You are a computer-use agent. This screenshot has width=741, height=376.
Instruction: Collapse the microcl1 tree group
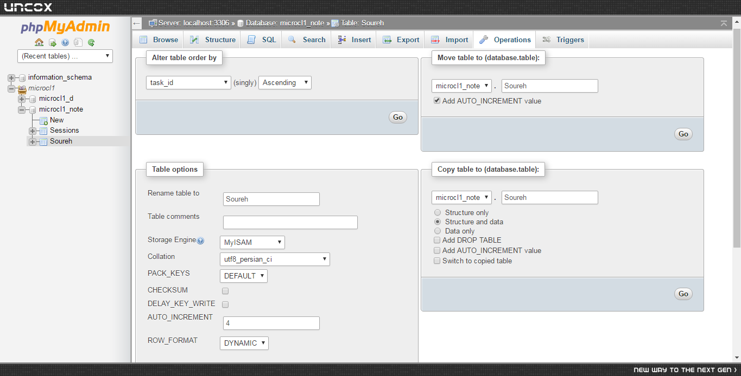11,88
